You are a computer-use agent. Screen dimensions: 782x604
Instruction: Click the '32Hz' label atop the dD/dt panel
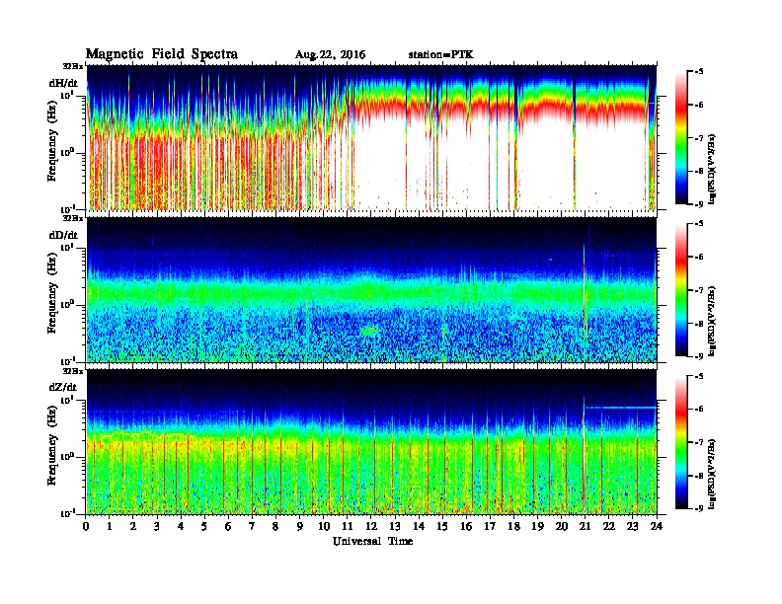coord(72,218)
